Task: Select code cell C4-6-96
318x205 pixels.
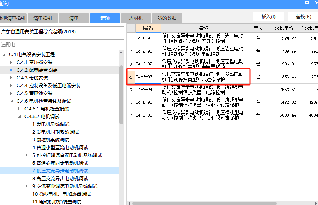Action: (x=148, y=115)
